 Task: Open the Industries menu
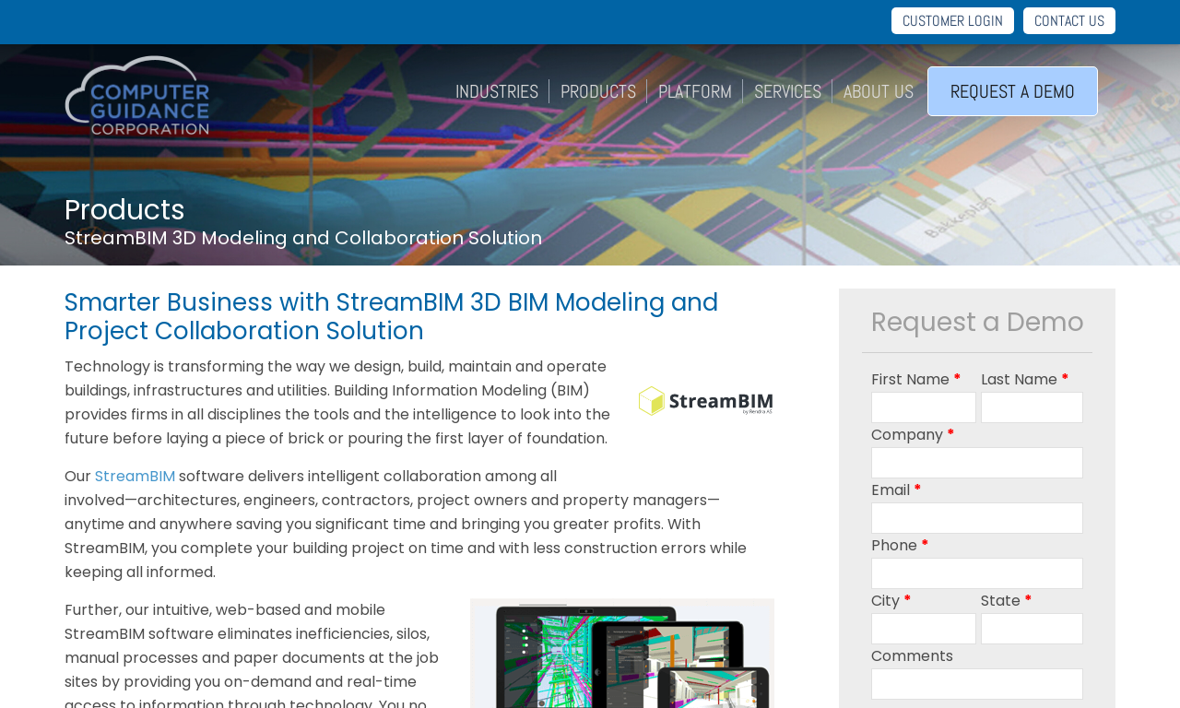497,91
